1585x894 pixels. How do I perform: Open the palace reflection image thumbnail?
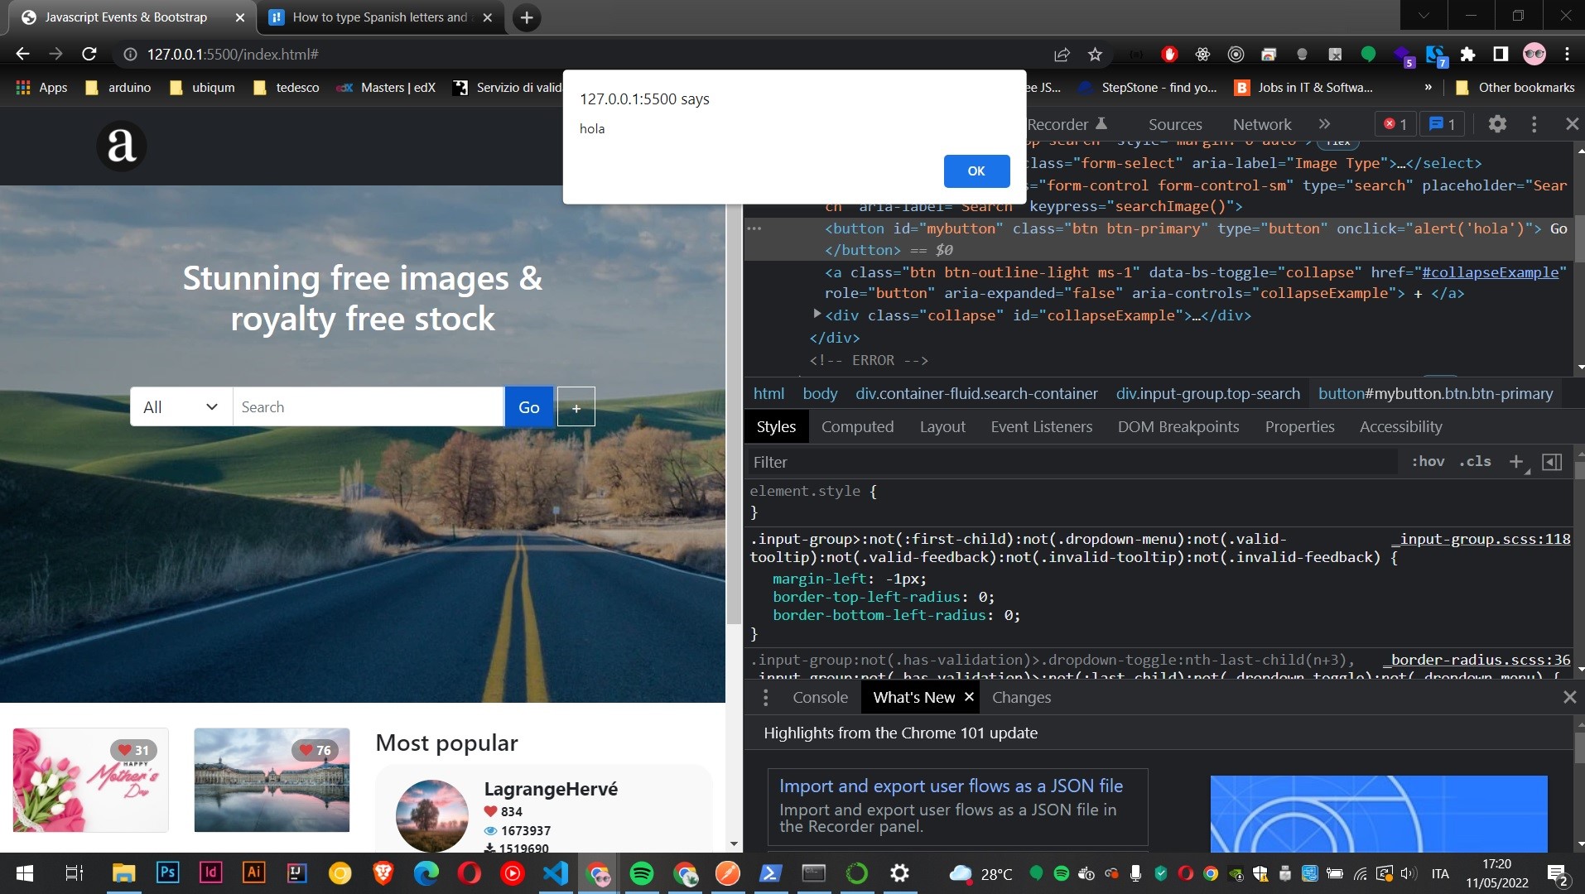(272, 780)
